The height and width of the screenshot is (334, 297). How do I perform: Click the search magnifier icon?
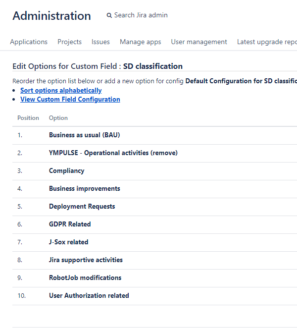tap(109, 15)
